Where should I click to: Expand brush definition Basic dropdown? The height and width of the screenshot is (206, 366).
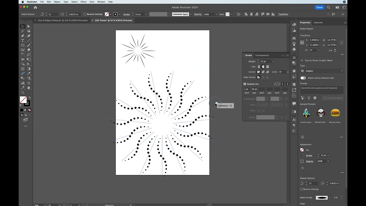pyautogui.click(x=191, y=14)
